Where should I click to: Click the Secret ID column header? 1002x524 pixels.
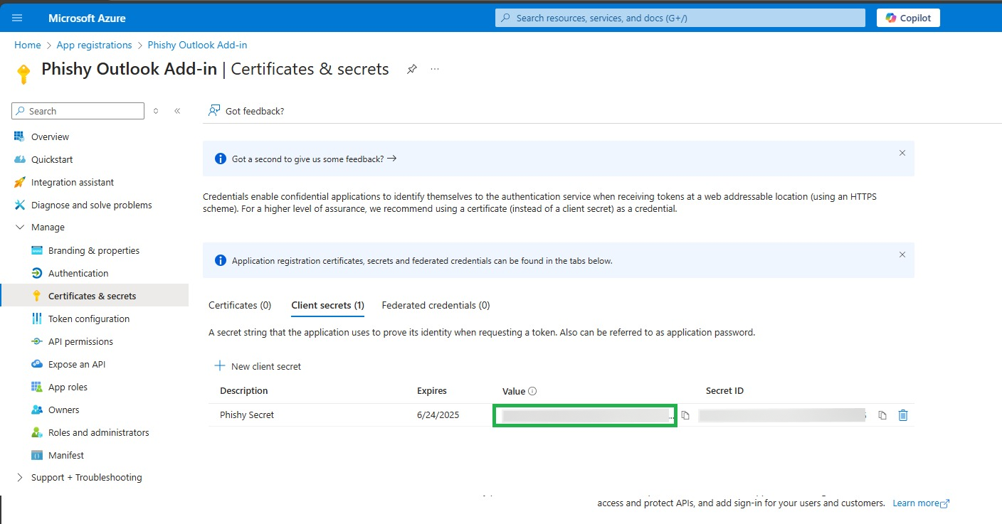coord(724,390)
